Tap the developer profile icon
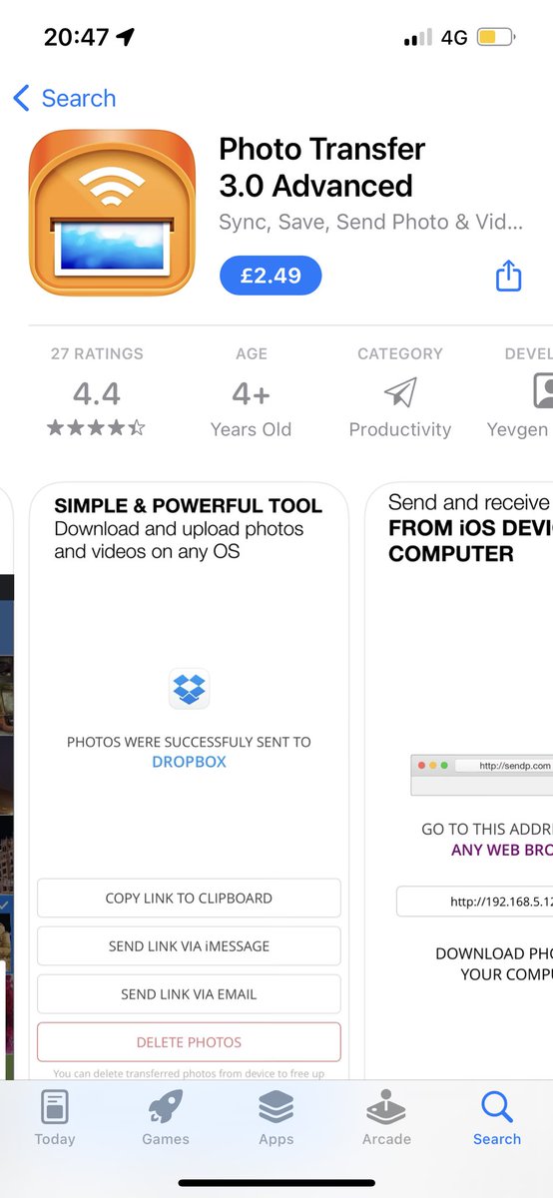This screenshot has width=553, height=1198. click(x=544, y=391)
